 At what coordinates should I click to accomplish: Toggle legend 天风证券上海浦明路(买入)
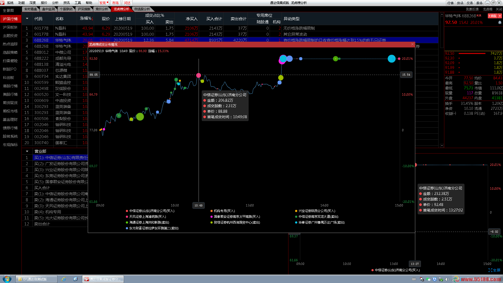click(x=146, y=217)
